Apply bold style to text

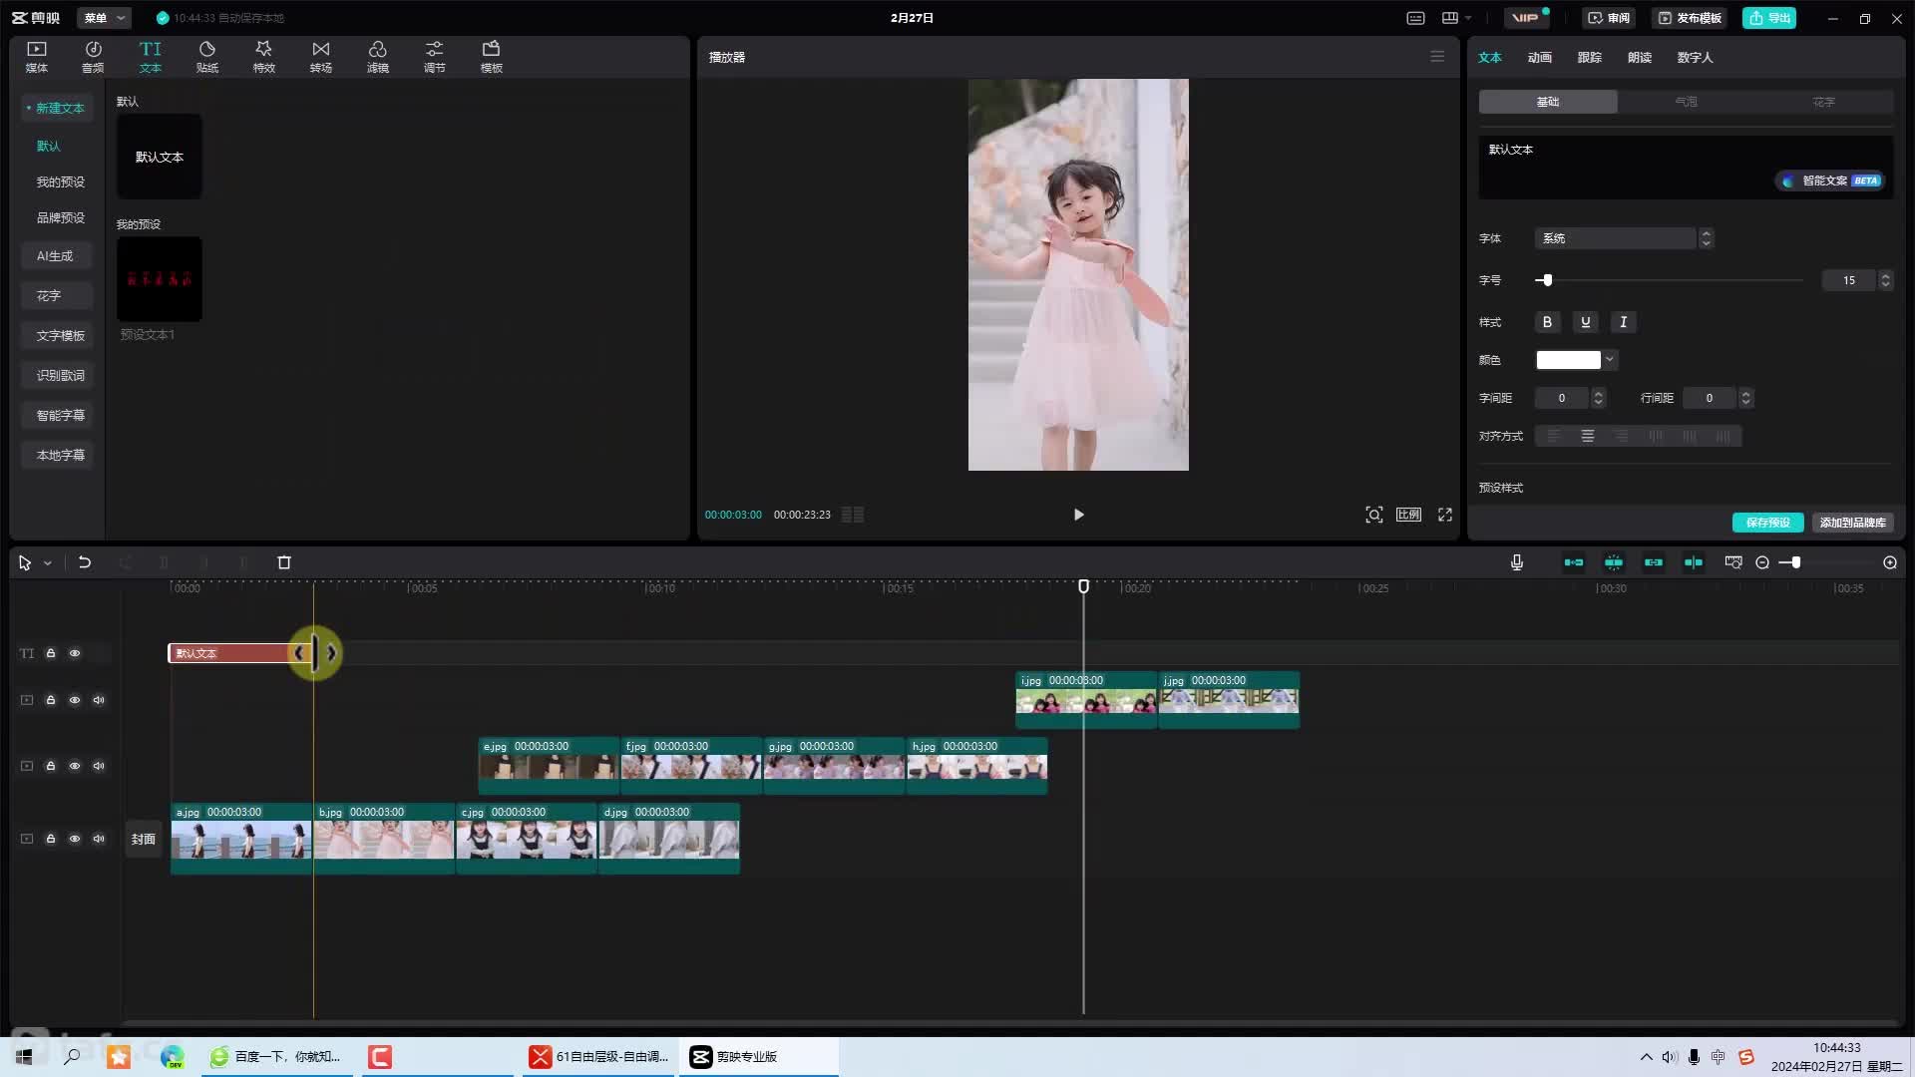(x=1547, y=322)
